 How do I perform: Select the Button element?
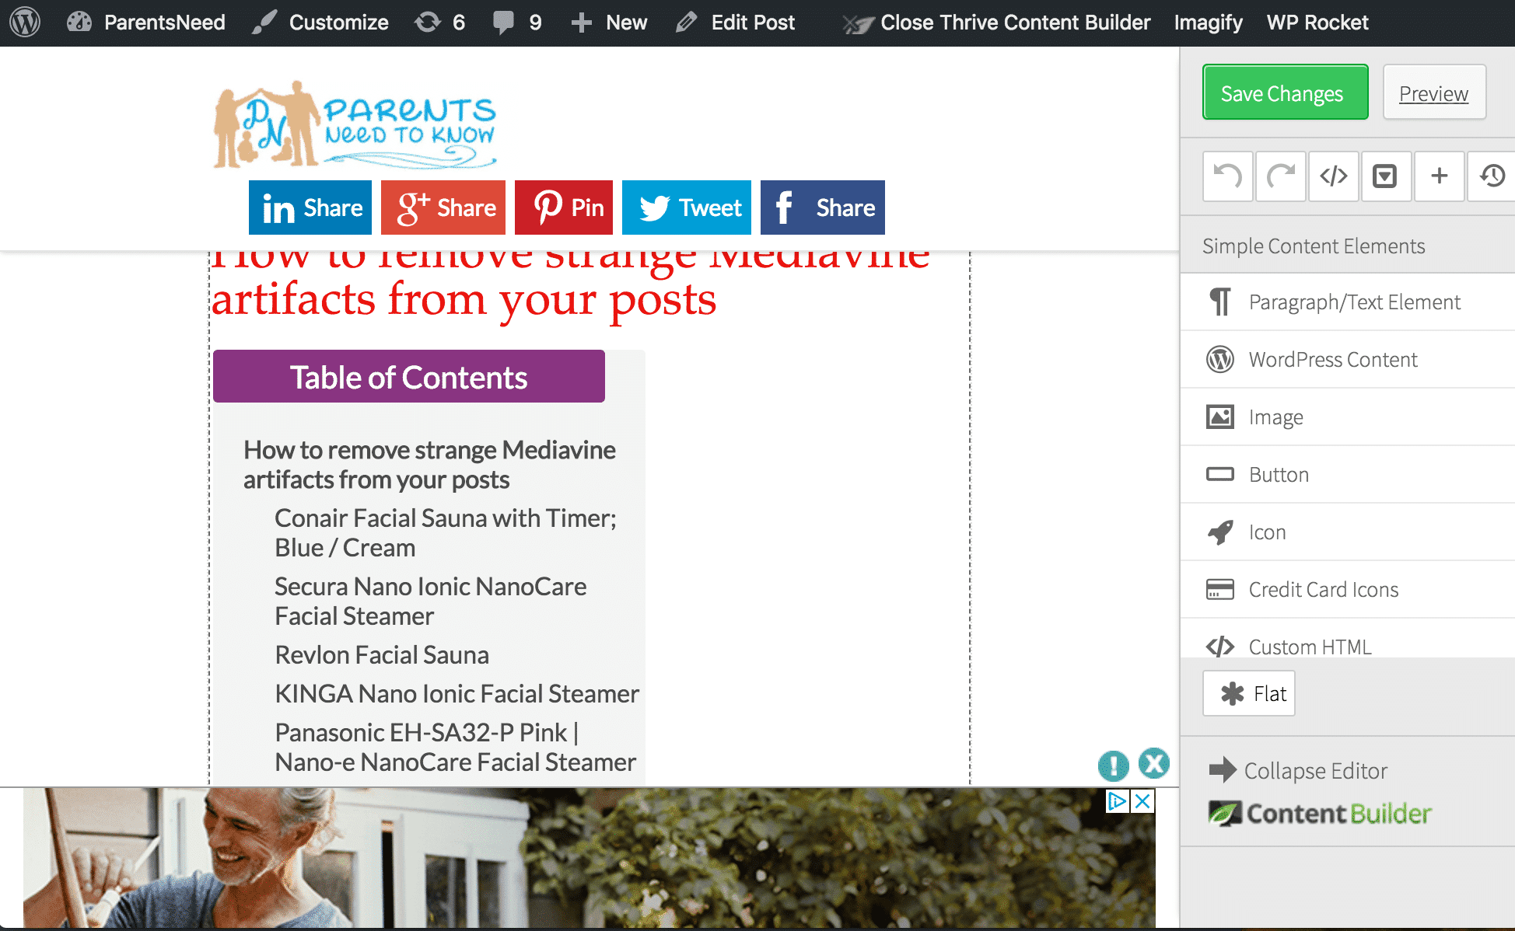(x=1348, y=474)
